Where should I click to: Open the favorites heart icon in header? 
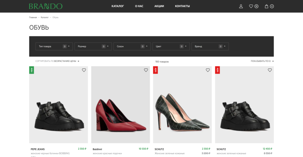251,6
